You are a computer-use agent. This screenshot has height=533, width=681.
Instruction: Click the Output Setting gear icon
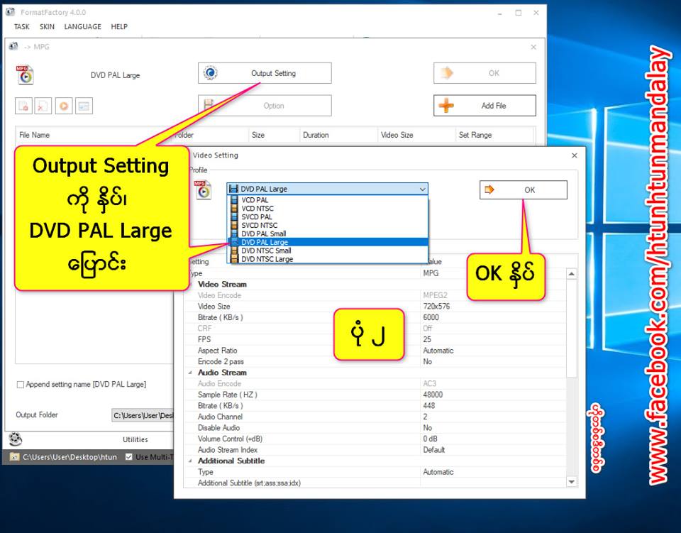click(x=211, y=73)
